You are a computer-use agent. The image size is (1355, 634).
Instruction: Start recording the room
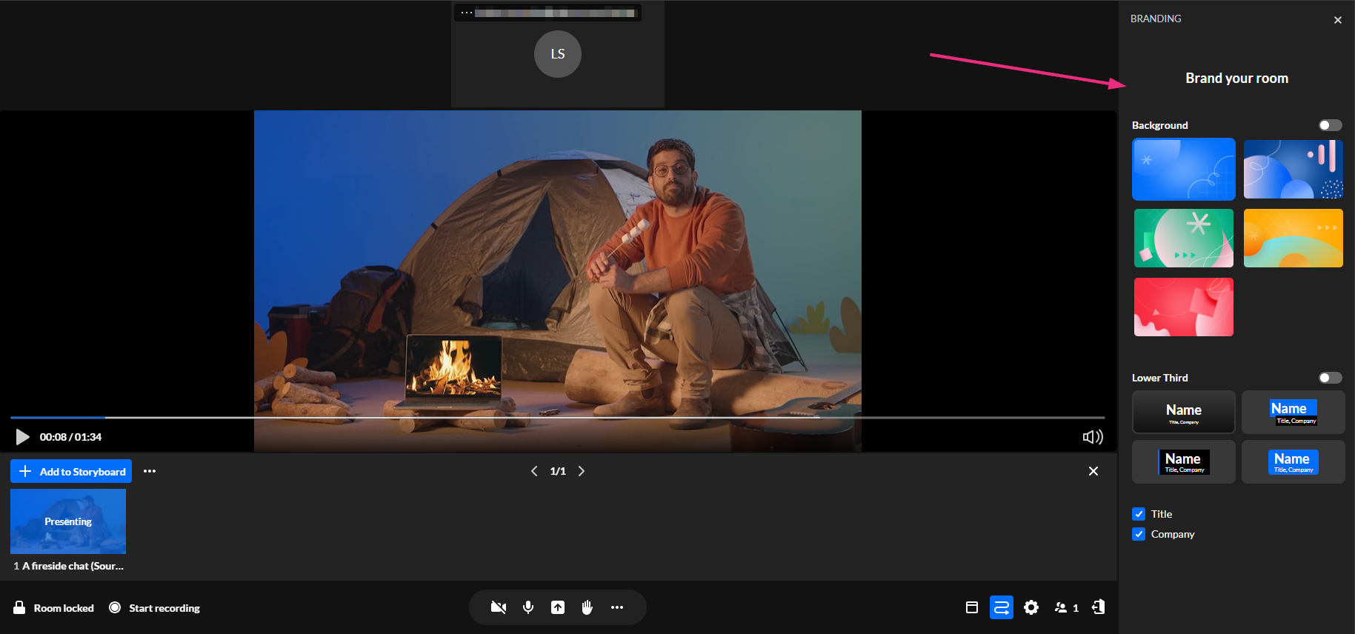pyautogui.click(x=155, y=608)
